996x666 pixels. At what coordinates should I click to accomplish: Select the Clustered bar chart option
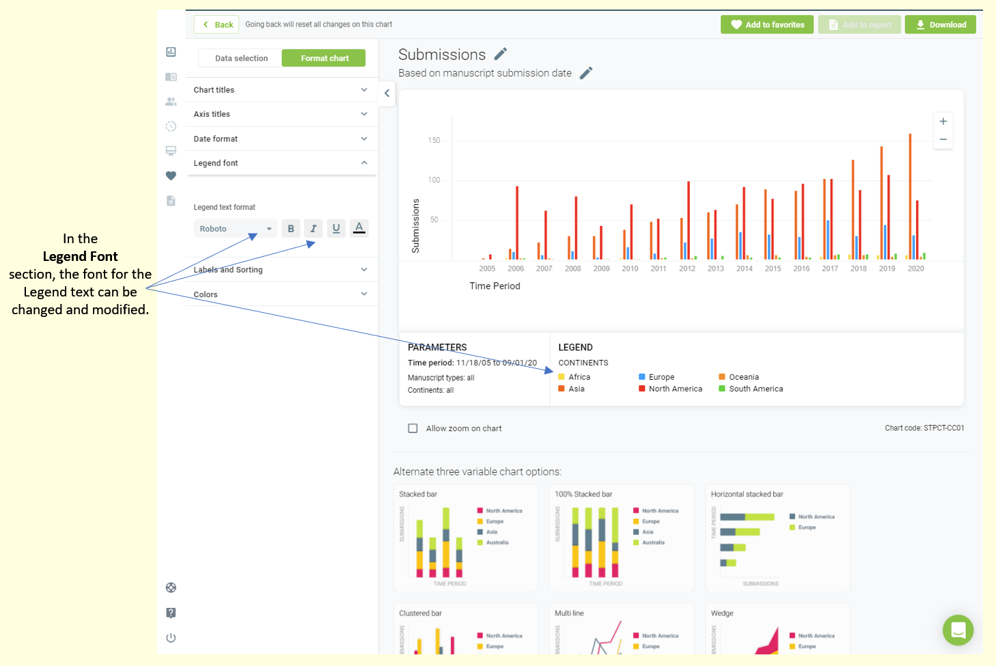click(x=466, y=628)
